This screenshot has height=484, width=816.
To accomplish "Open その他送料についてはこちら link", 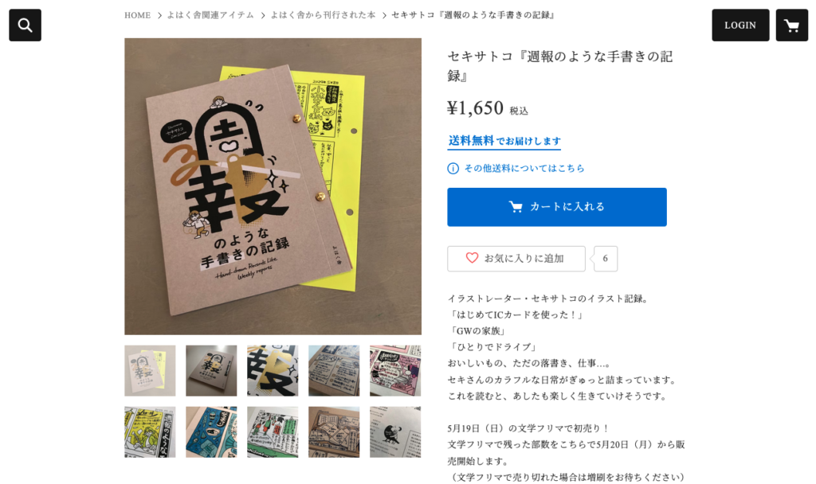I will [x=524, y=169].
